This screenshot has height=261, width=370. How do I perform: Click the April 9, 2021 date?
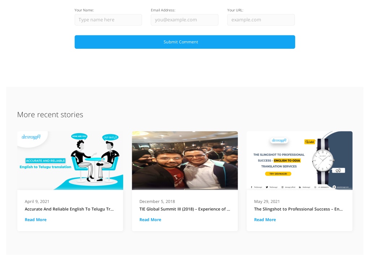[x=37, y=201]
